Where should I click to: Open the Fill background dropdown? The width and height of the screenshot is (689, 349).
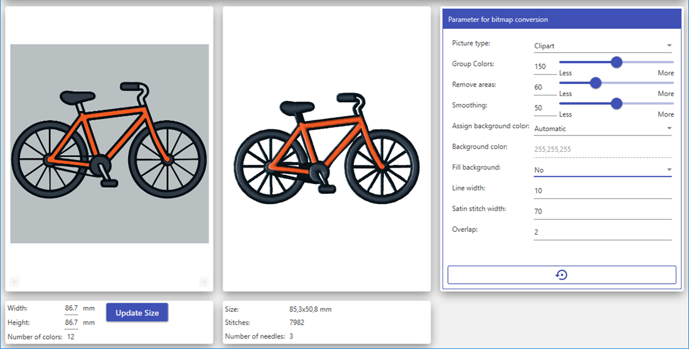pyautogui.click(x=602, y=170)
